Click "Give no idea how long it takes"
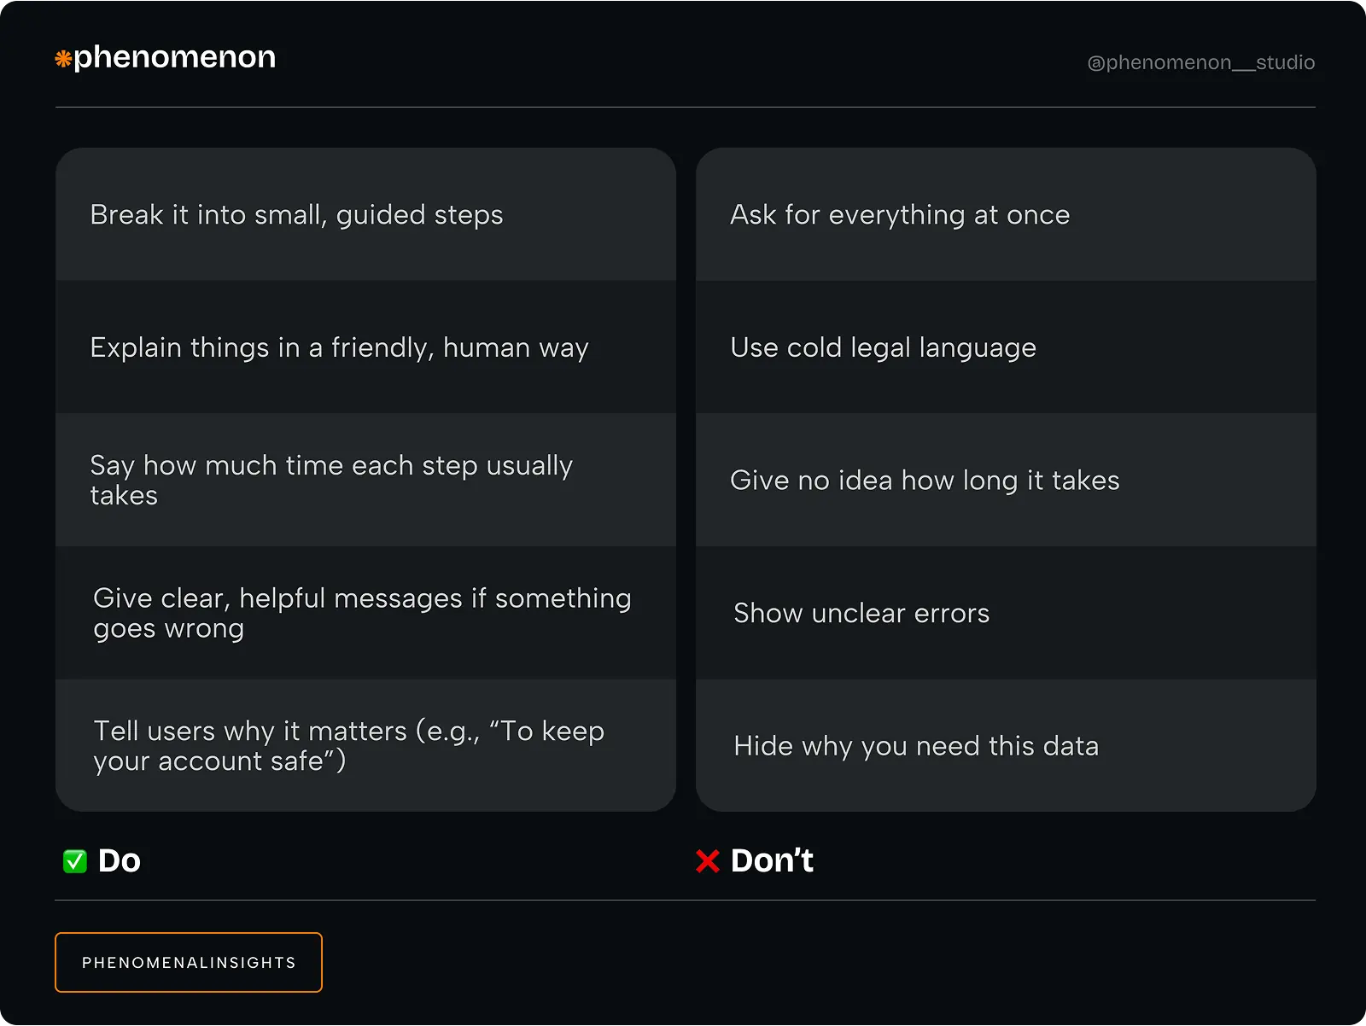The width and height of the screenshot is (1366, 1026). coord(925,481)
